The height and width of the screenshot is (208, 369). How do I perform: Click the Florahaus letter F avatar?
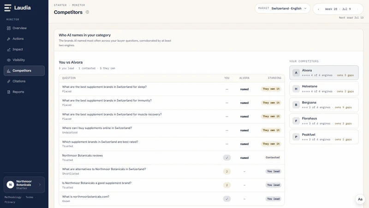pyautogui.click(x=296, y=121)
